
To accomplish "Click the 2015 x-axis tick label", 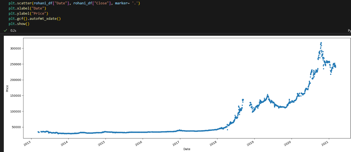I will point(102,143).
